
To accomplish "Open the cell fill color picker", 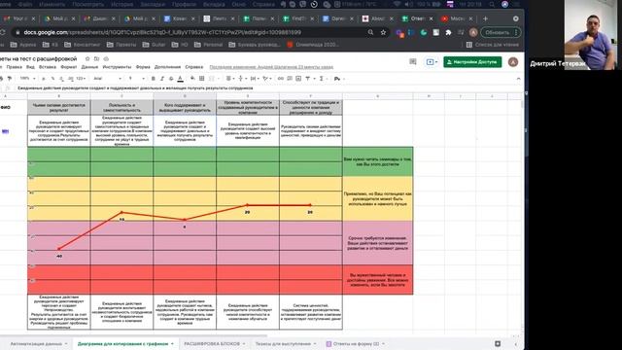I will coord(192,79).
